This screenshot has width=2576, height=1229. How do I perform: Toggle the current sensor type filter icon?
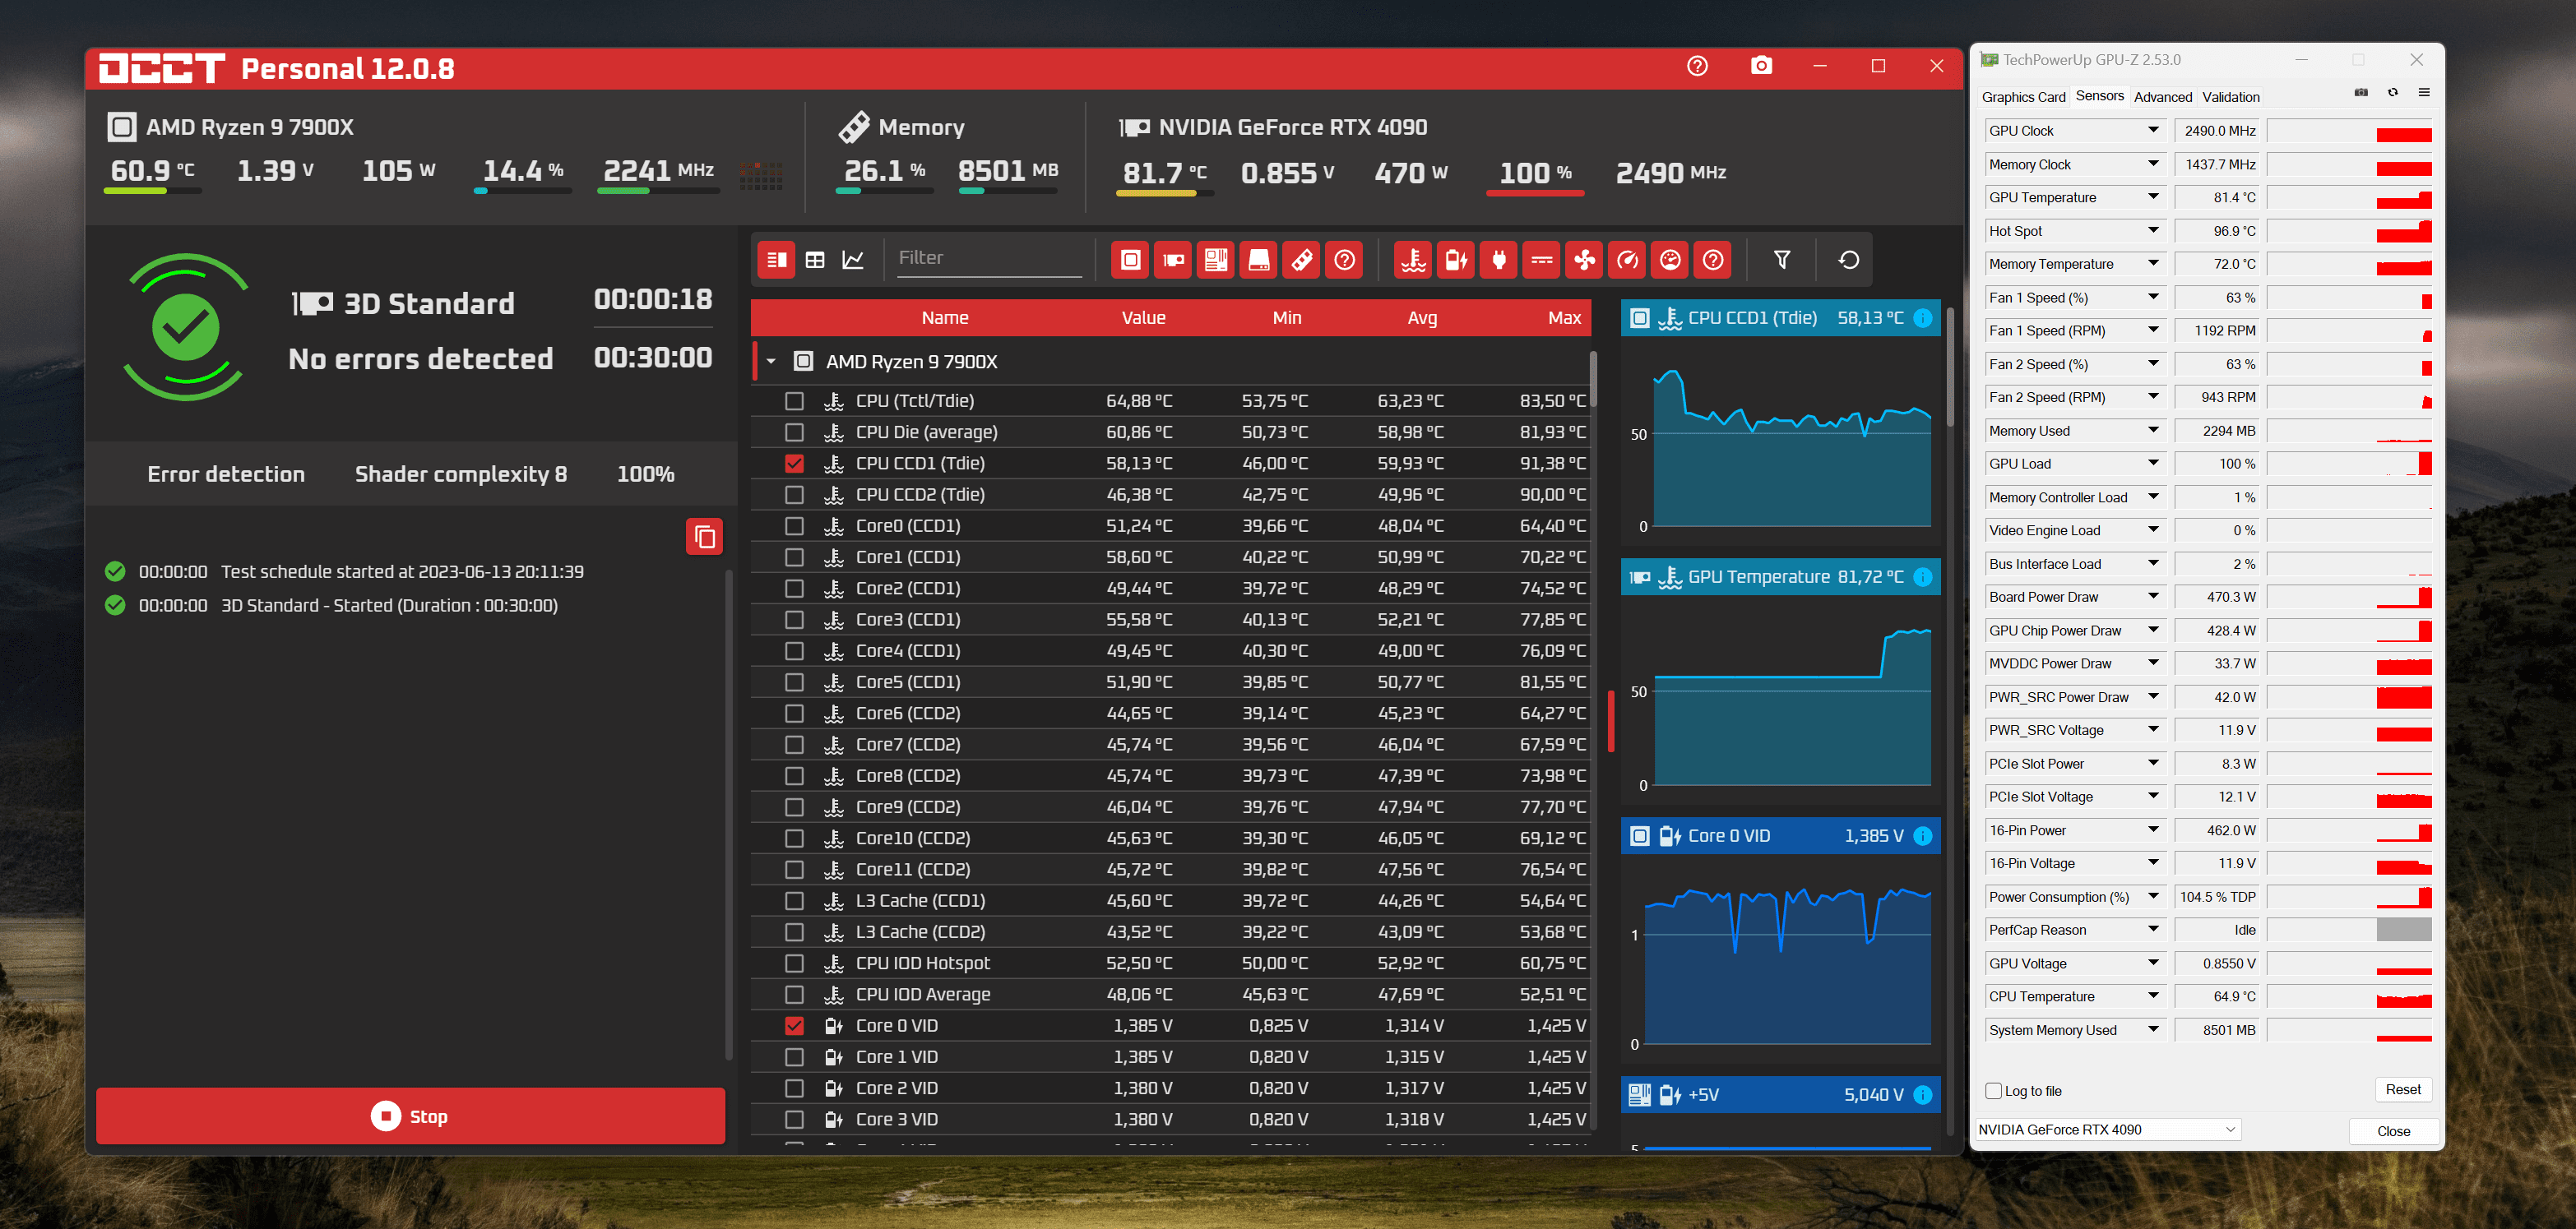(x=1542, y=260)
